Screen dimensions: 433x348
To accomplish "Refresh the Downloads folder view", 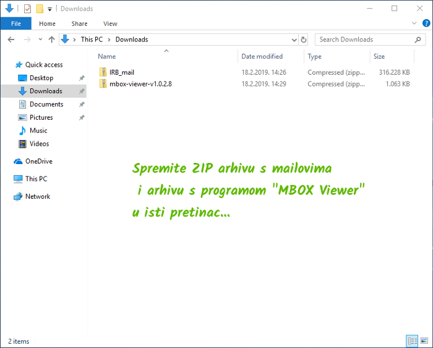I will click(x=303, y=39).
